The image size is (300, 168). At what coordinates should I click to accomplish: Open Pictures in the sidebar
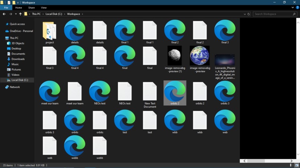click(x=16, y=69)
